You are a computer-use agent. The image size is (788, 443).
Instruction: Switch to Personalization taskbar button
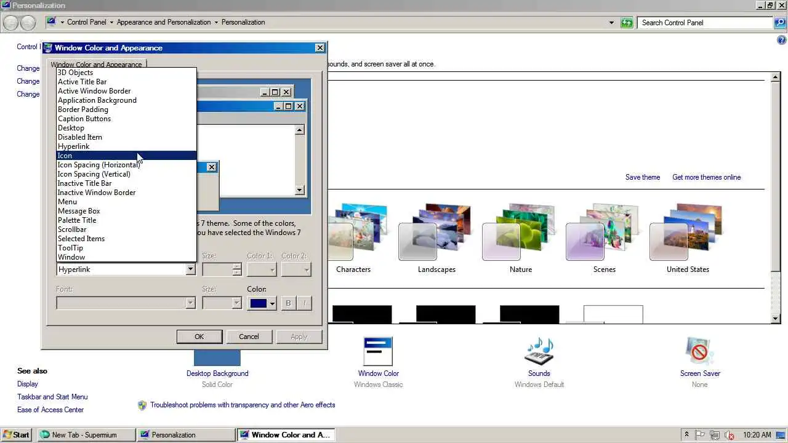[x=186, y=434]
